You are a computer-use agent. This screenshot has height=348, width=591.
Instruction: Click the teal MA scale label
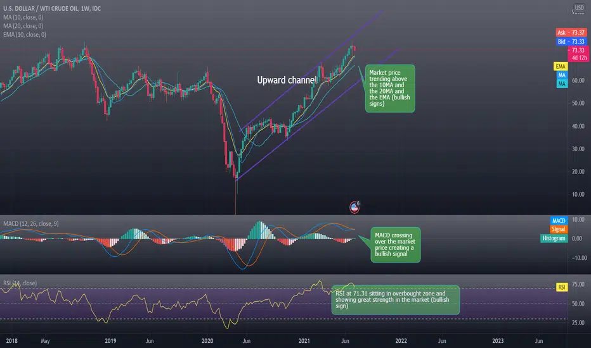coord(562,84)
